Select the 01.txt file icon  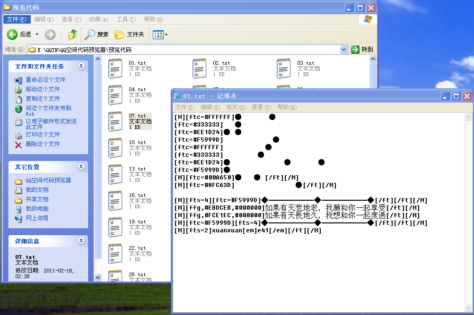click(x=115, y=68)
